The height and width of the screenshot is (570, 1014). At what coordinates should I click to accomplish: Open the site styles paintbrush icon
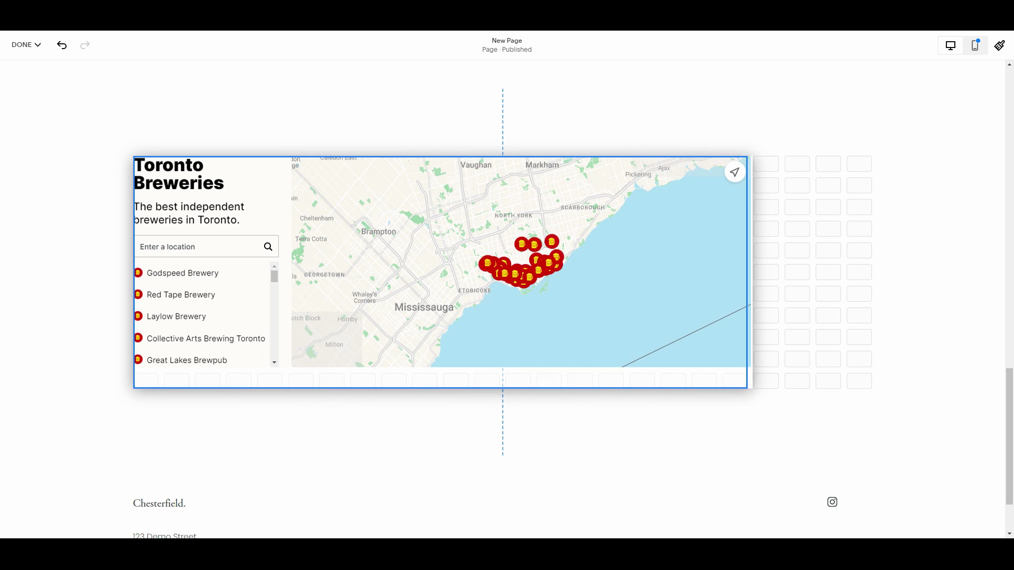pos(999,45)
